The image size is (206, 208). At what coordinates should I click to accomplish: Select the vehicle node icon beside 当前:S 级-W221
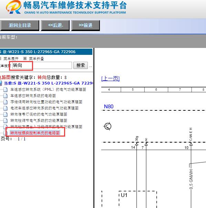[x=1, y=83]
